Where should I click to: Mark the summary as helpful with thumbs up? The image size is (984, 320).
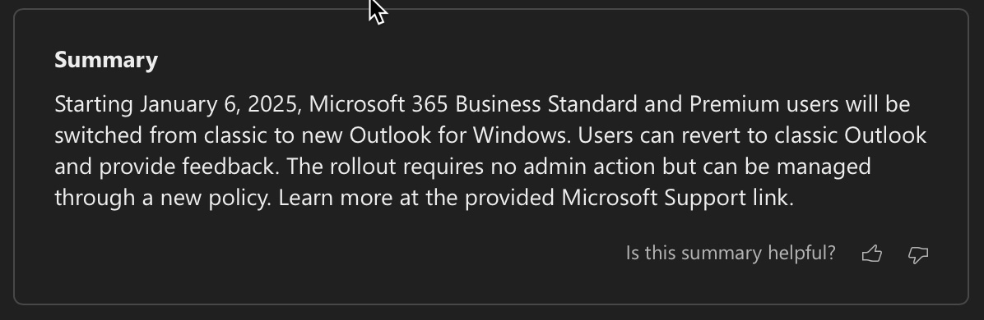click(871, 254)
